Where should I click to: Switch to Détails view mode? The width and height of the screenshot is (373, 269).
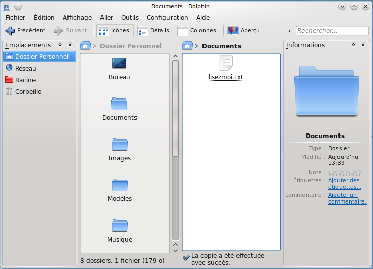click(x=153, y=31)
